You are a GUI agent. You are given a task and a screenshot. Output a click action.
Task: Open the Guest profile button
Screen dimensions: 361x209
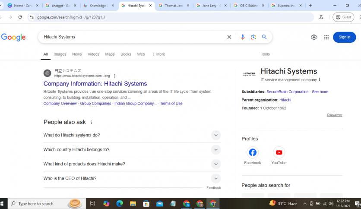343,17
